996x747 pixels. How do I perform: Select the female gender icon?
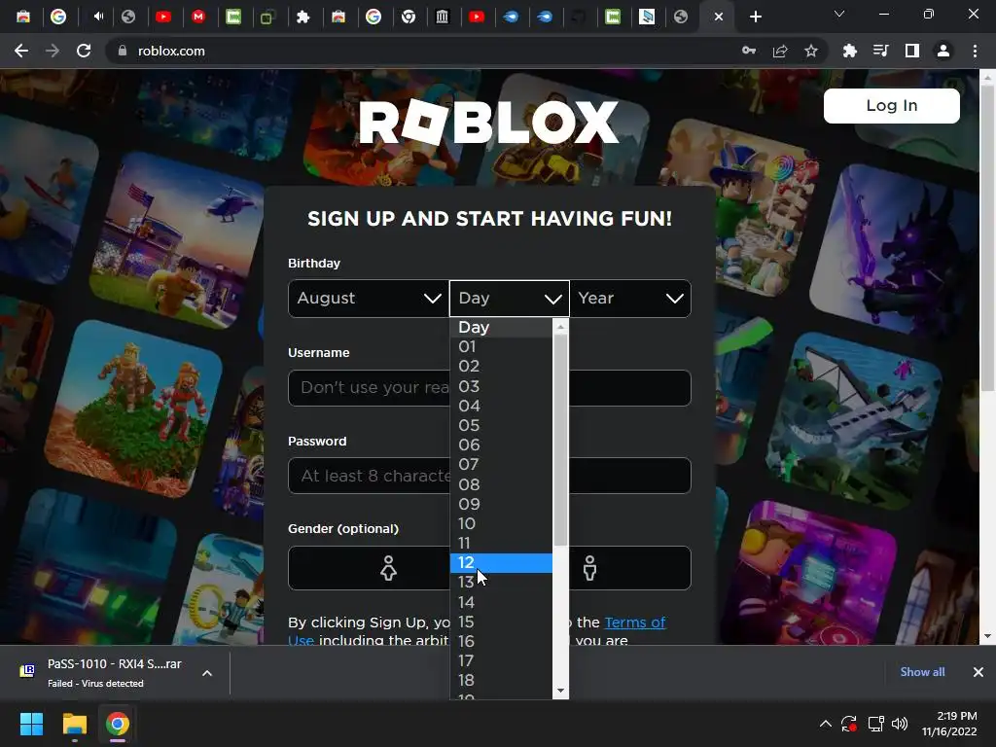388,568
